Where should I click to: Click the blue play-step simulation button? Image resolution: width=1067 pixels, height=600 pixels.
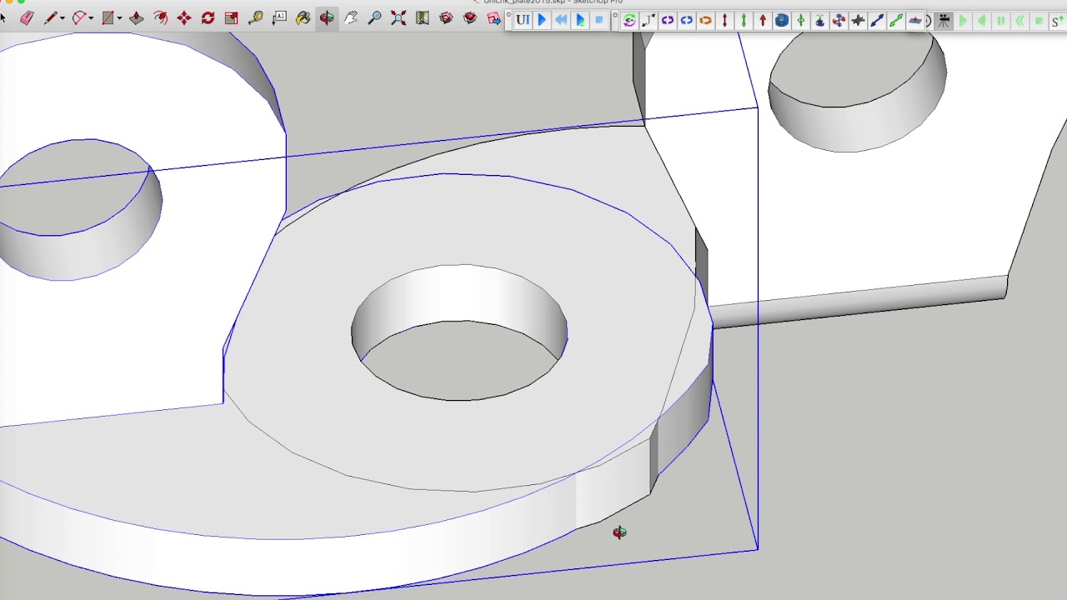[580, 20]
